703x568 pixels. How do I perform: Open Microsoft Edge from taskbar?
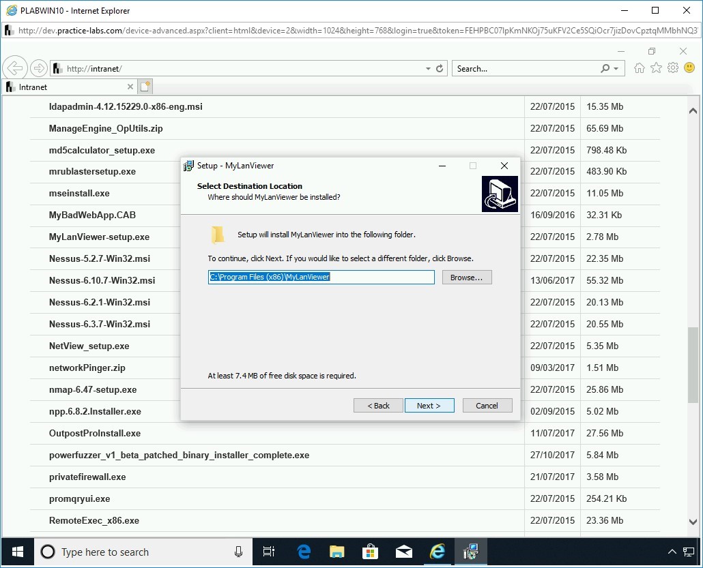(304, 552)
